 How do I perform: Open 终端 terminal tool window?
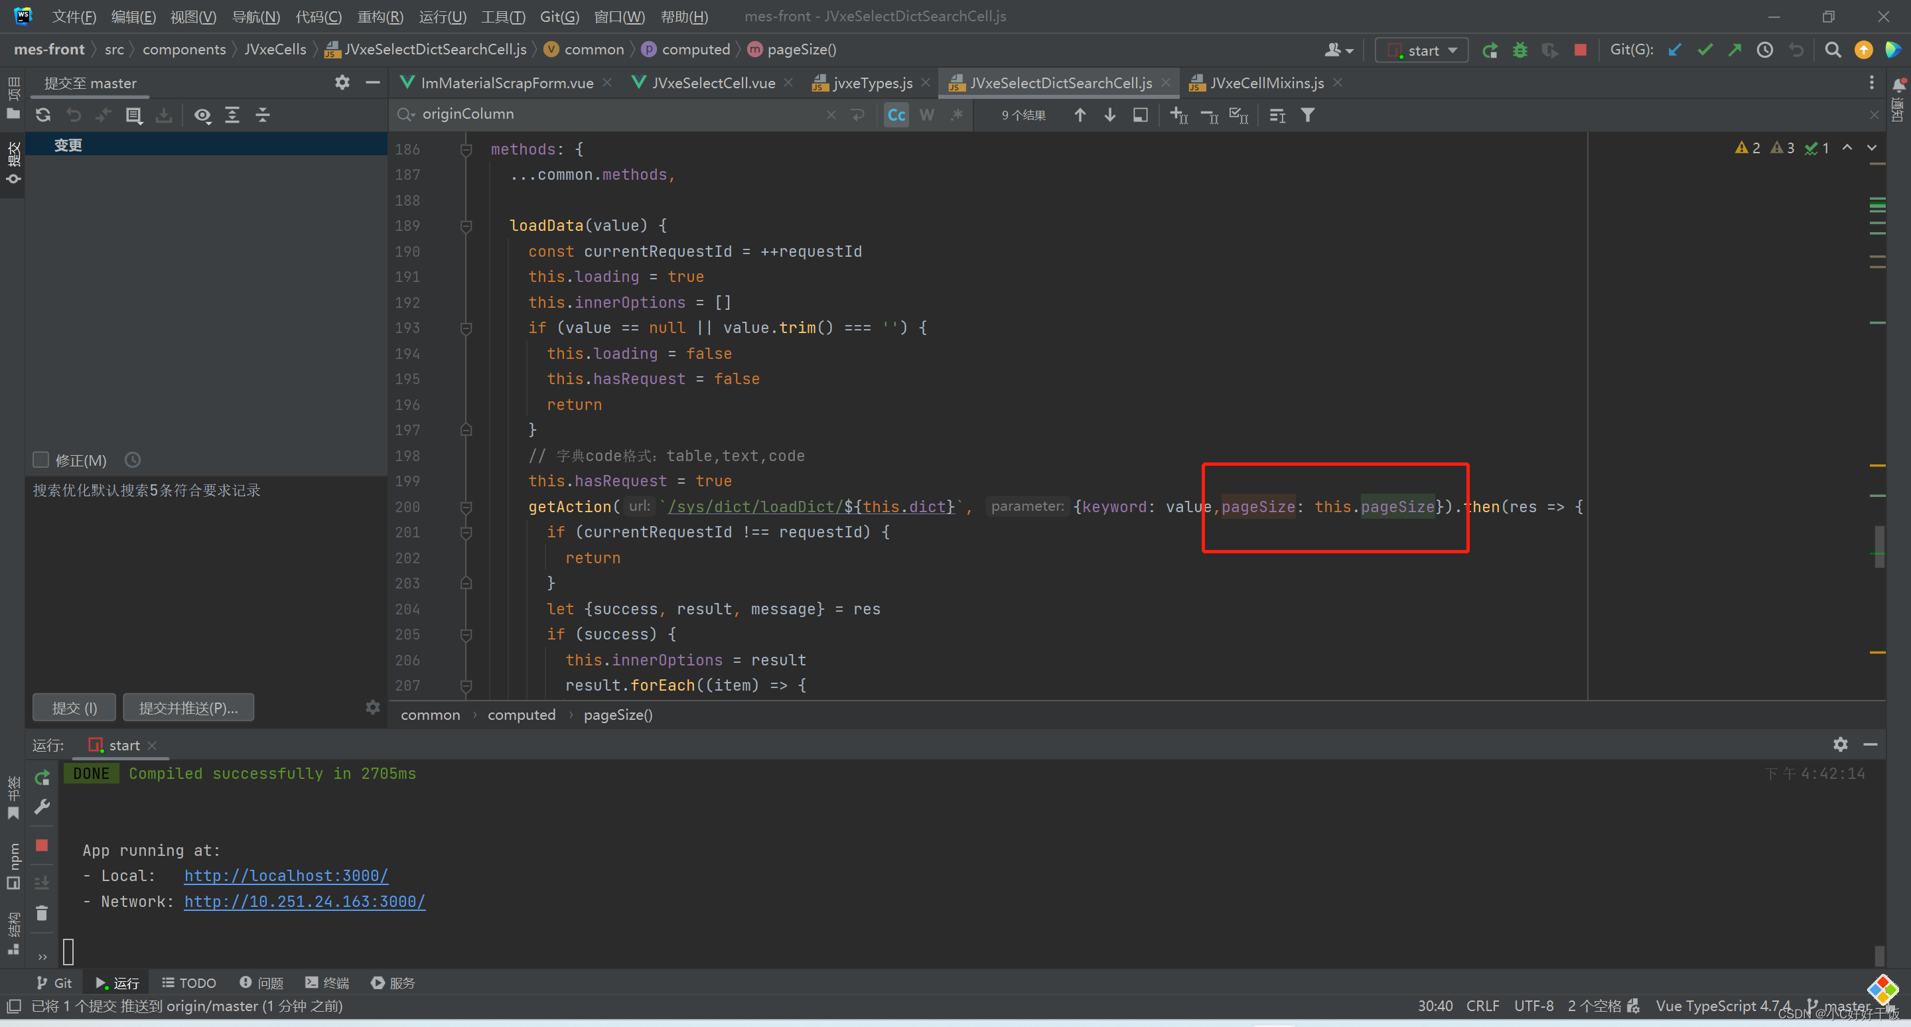pos(326,983)
